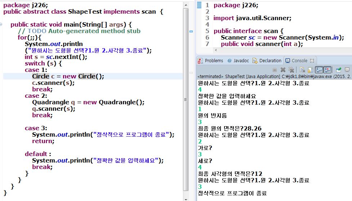Click the line 1 marker in scan editor
Viewport: 352px width, 201px height.
click(x=199, y=5)
